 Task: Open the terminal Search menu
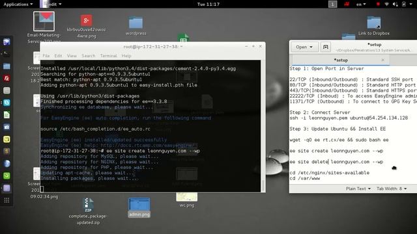click(89, 56)
